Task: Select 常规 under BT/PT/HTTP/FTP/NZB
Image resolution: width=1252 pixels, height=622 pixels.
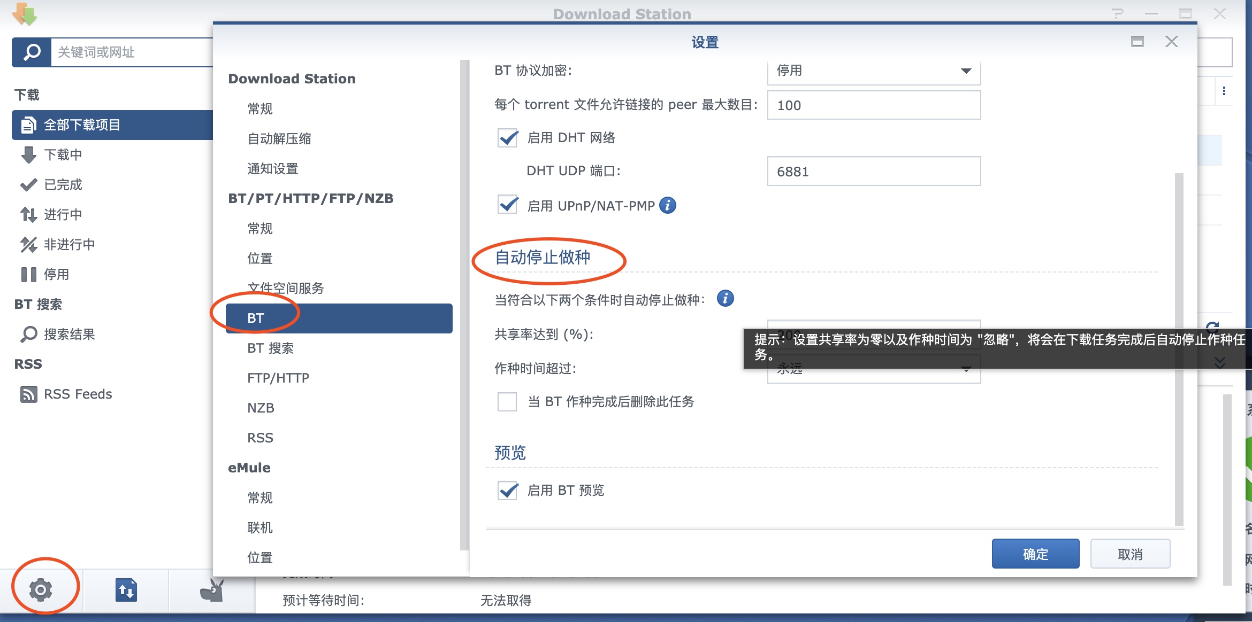Action: [339, 229]
